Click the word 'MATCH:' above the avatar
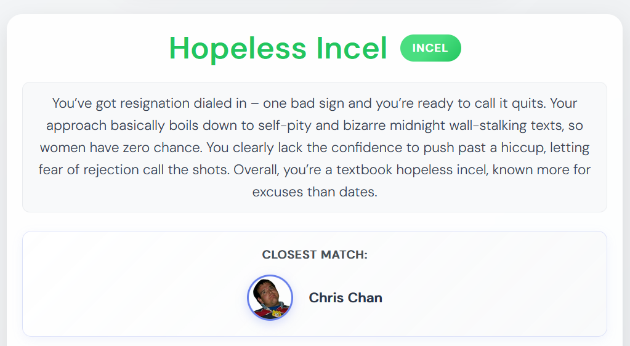This screenshot has height=346, width=630. pyautogui.click(x=344, y=254)
